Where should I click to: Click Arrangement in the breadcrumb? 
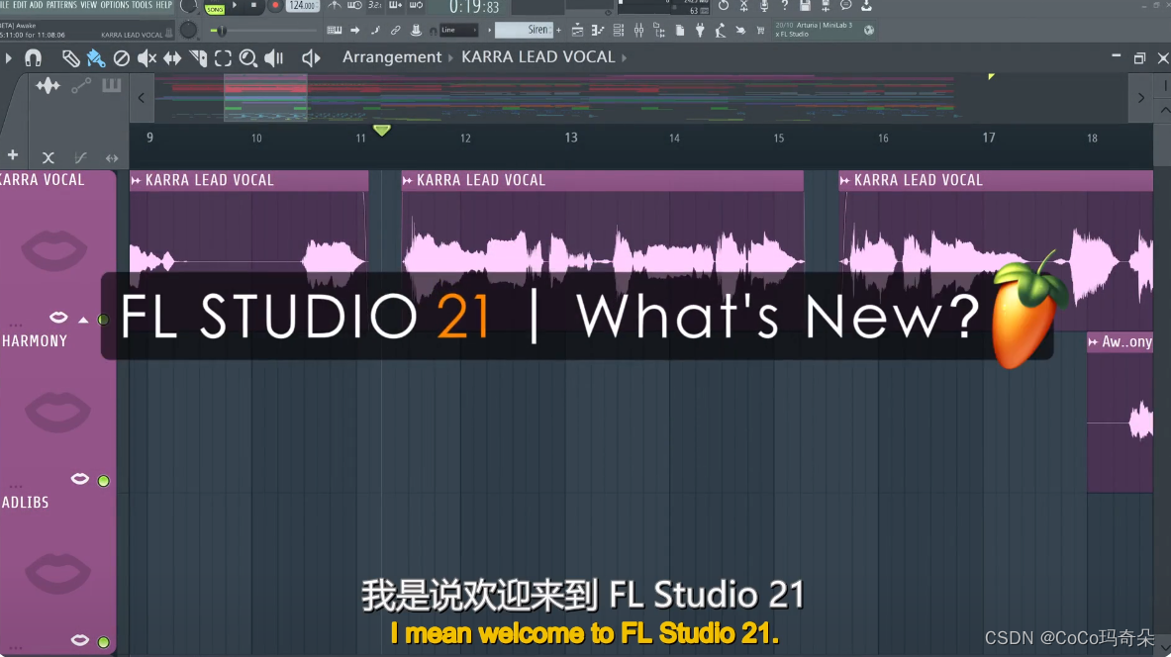tap(391, 57)
